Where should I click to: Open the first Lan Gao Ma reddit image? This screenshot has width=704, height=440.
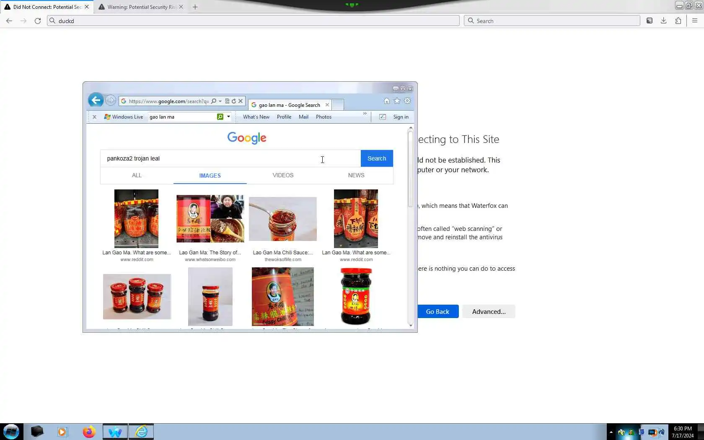point(137,219)
